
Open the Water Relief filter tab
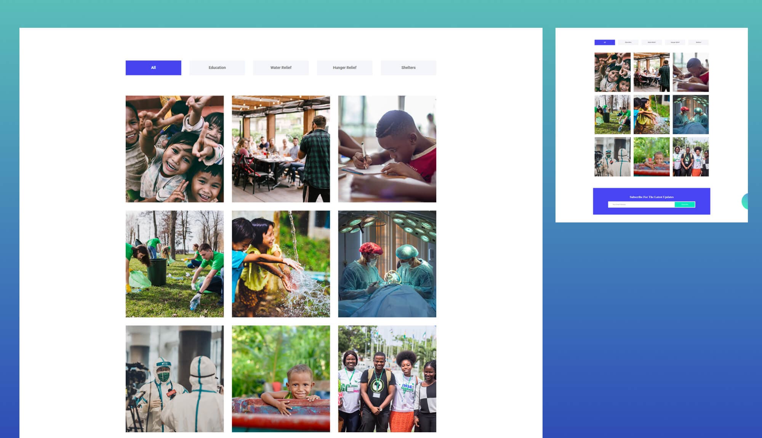point(281,68)
